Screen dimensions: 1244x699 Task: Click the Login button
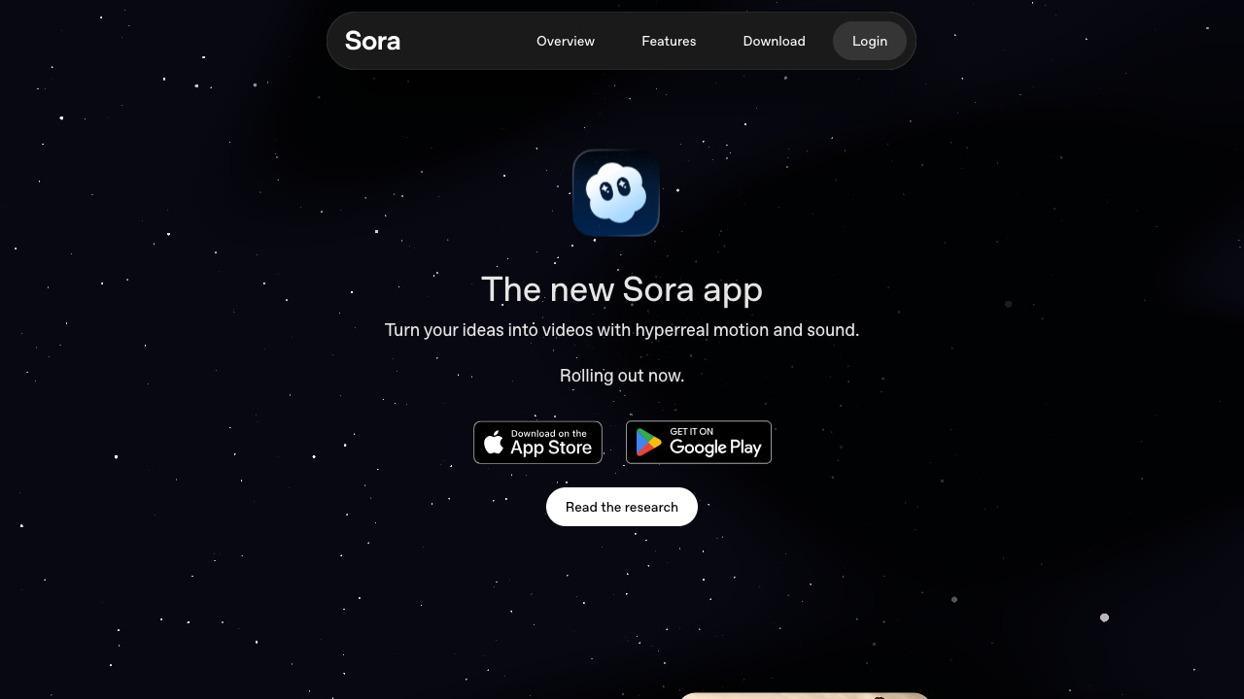pyautogui.click(x=870, y=41)
